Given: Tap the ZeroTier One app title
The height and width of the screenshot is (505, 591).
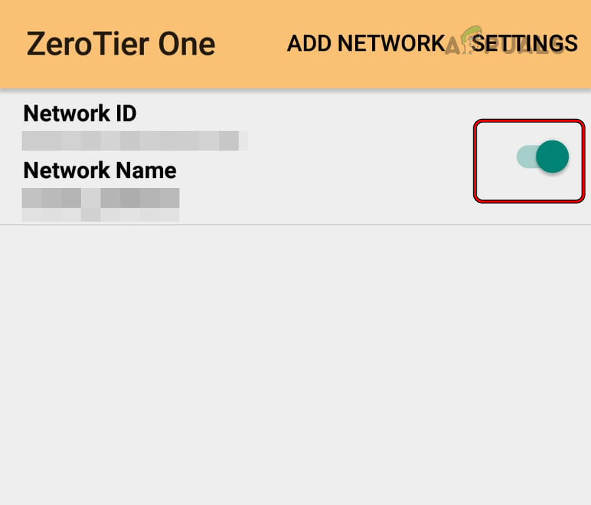Looking at the screenshot, I should (120, 43).
